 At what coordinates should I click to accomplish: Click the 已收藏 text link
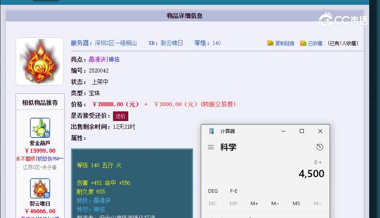[315, 43]
